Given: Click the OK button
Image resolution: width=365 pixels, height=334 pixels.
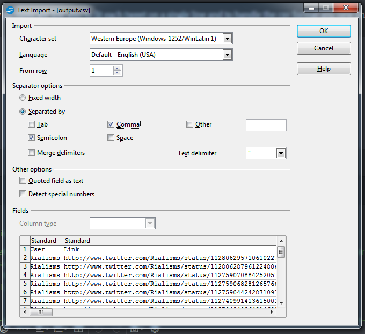Looking at the screenshot, I should point(324,31).
